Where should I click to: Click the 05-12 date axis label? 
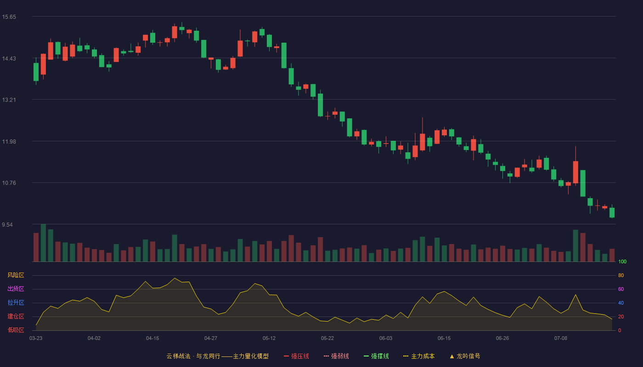click(269, 338)
